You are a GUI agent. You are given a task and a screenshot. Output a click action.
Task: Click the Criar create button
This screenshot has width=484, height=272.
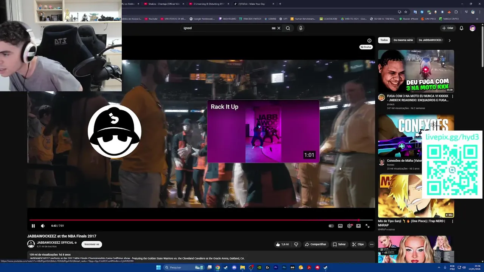pos(448,28)
